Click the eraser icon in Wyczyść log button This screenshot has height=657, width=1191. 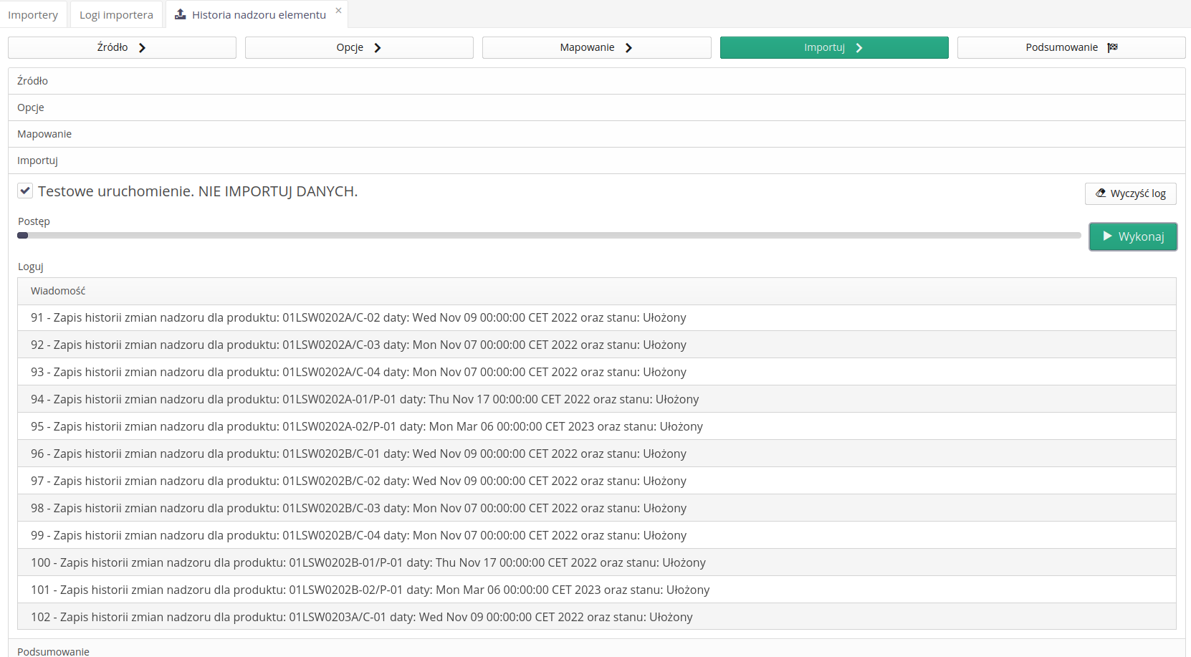click(x=1101, y=193)
